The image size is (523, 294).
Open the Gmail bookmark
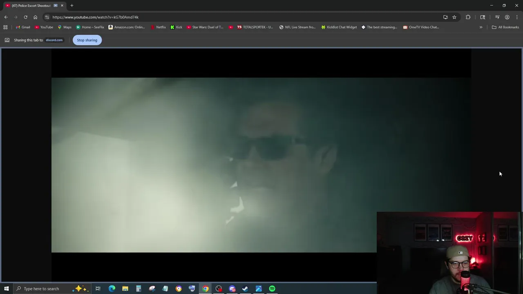tap(23, 27)
